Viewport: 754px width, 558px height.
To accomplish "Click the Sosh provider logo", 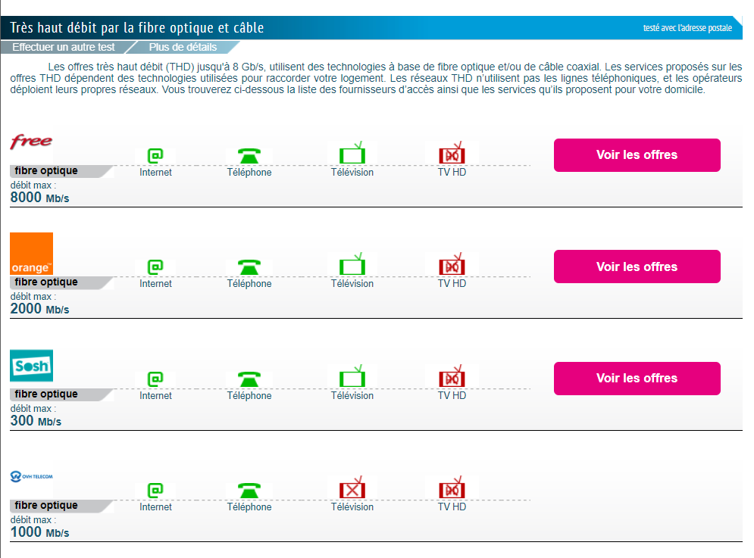I will [31, 366].
